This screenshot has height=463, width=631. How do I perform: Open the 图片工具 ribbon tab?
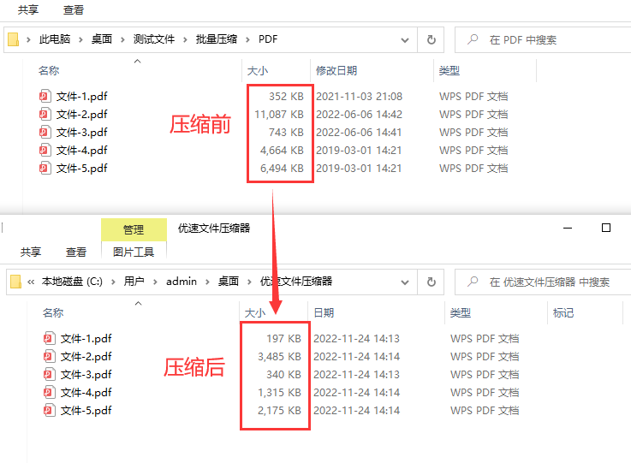pos(134,252)
